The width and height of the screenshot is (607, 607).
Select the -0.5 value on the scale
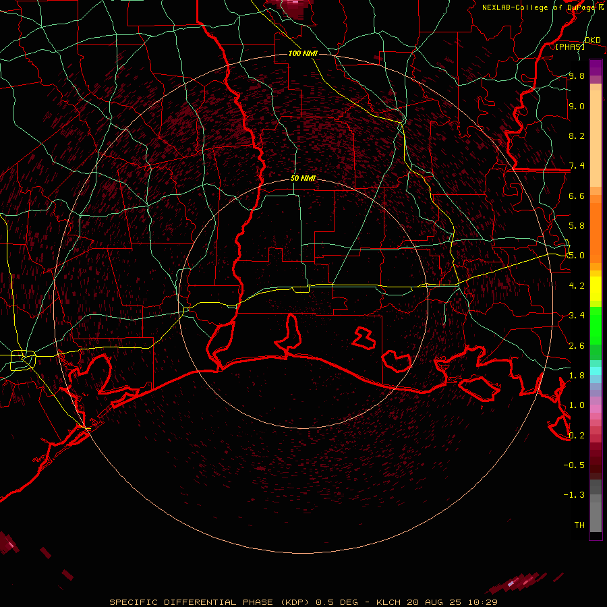(574, 465)
